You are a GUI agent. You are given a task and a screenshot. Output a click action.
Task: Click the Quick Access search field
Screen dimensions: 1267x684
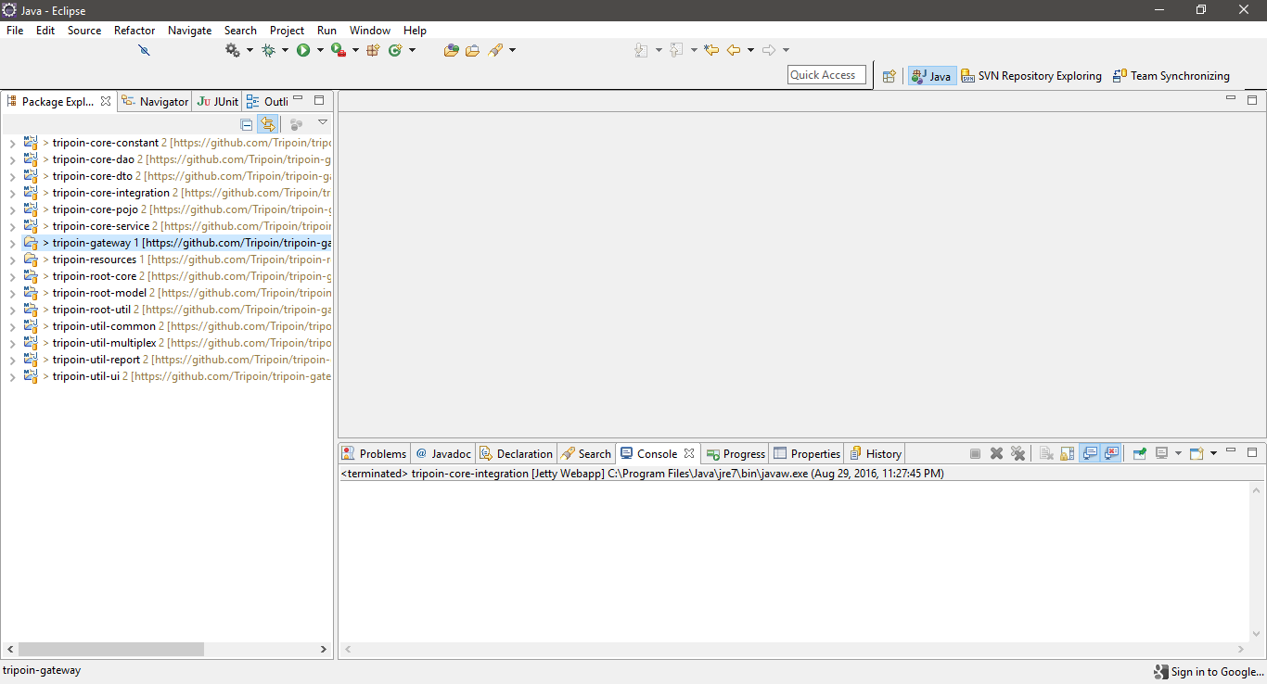pyautogui.click(x=826, y=75)
